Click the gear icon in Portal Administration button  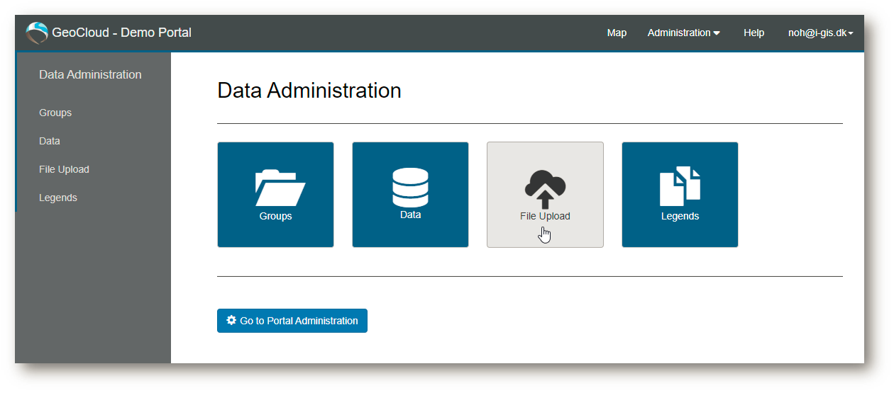point(231,321)
